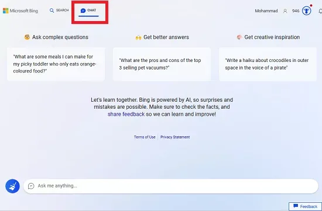Open the notifications bell icon

point(320,11)
